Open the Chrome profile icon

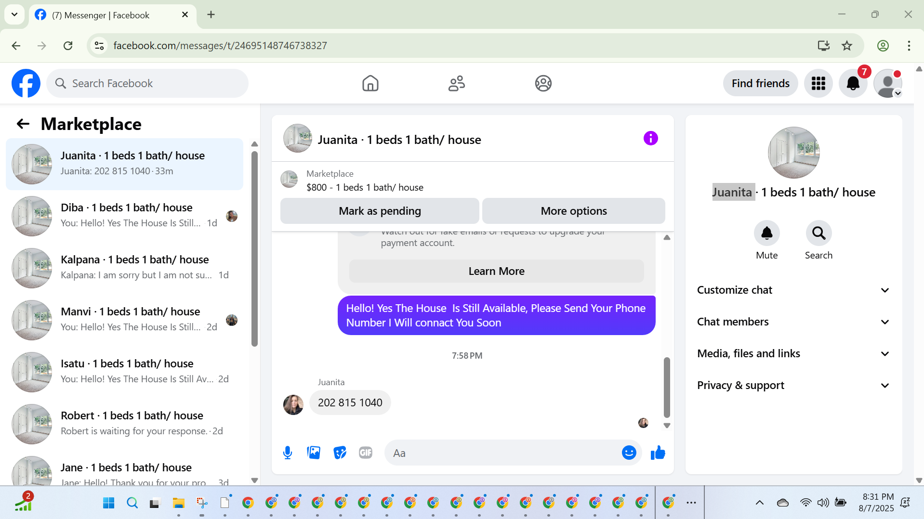coord(883,46)
